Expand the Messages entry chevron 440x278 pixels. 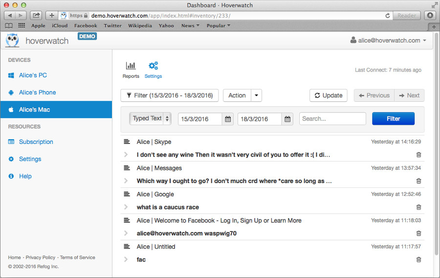click(x=126, y=181)
